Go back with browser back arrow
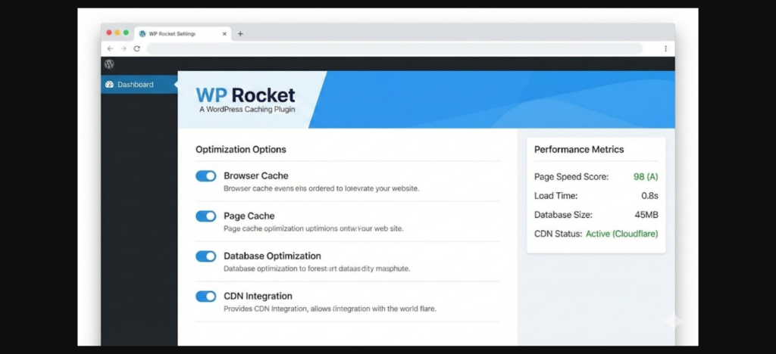This screenshot has height=354, width=776. [x=110, y=48]
